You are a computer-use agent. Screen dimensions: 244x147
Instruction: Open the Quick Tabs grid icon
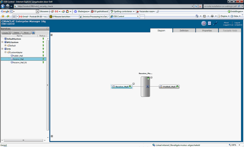[x=14, y=16]
